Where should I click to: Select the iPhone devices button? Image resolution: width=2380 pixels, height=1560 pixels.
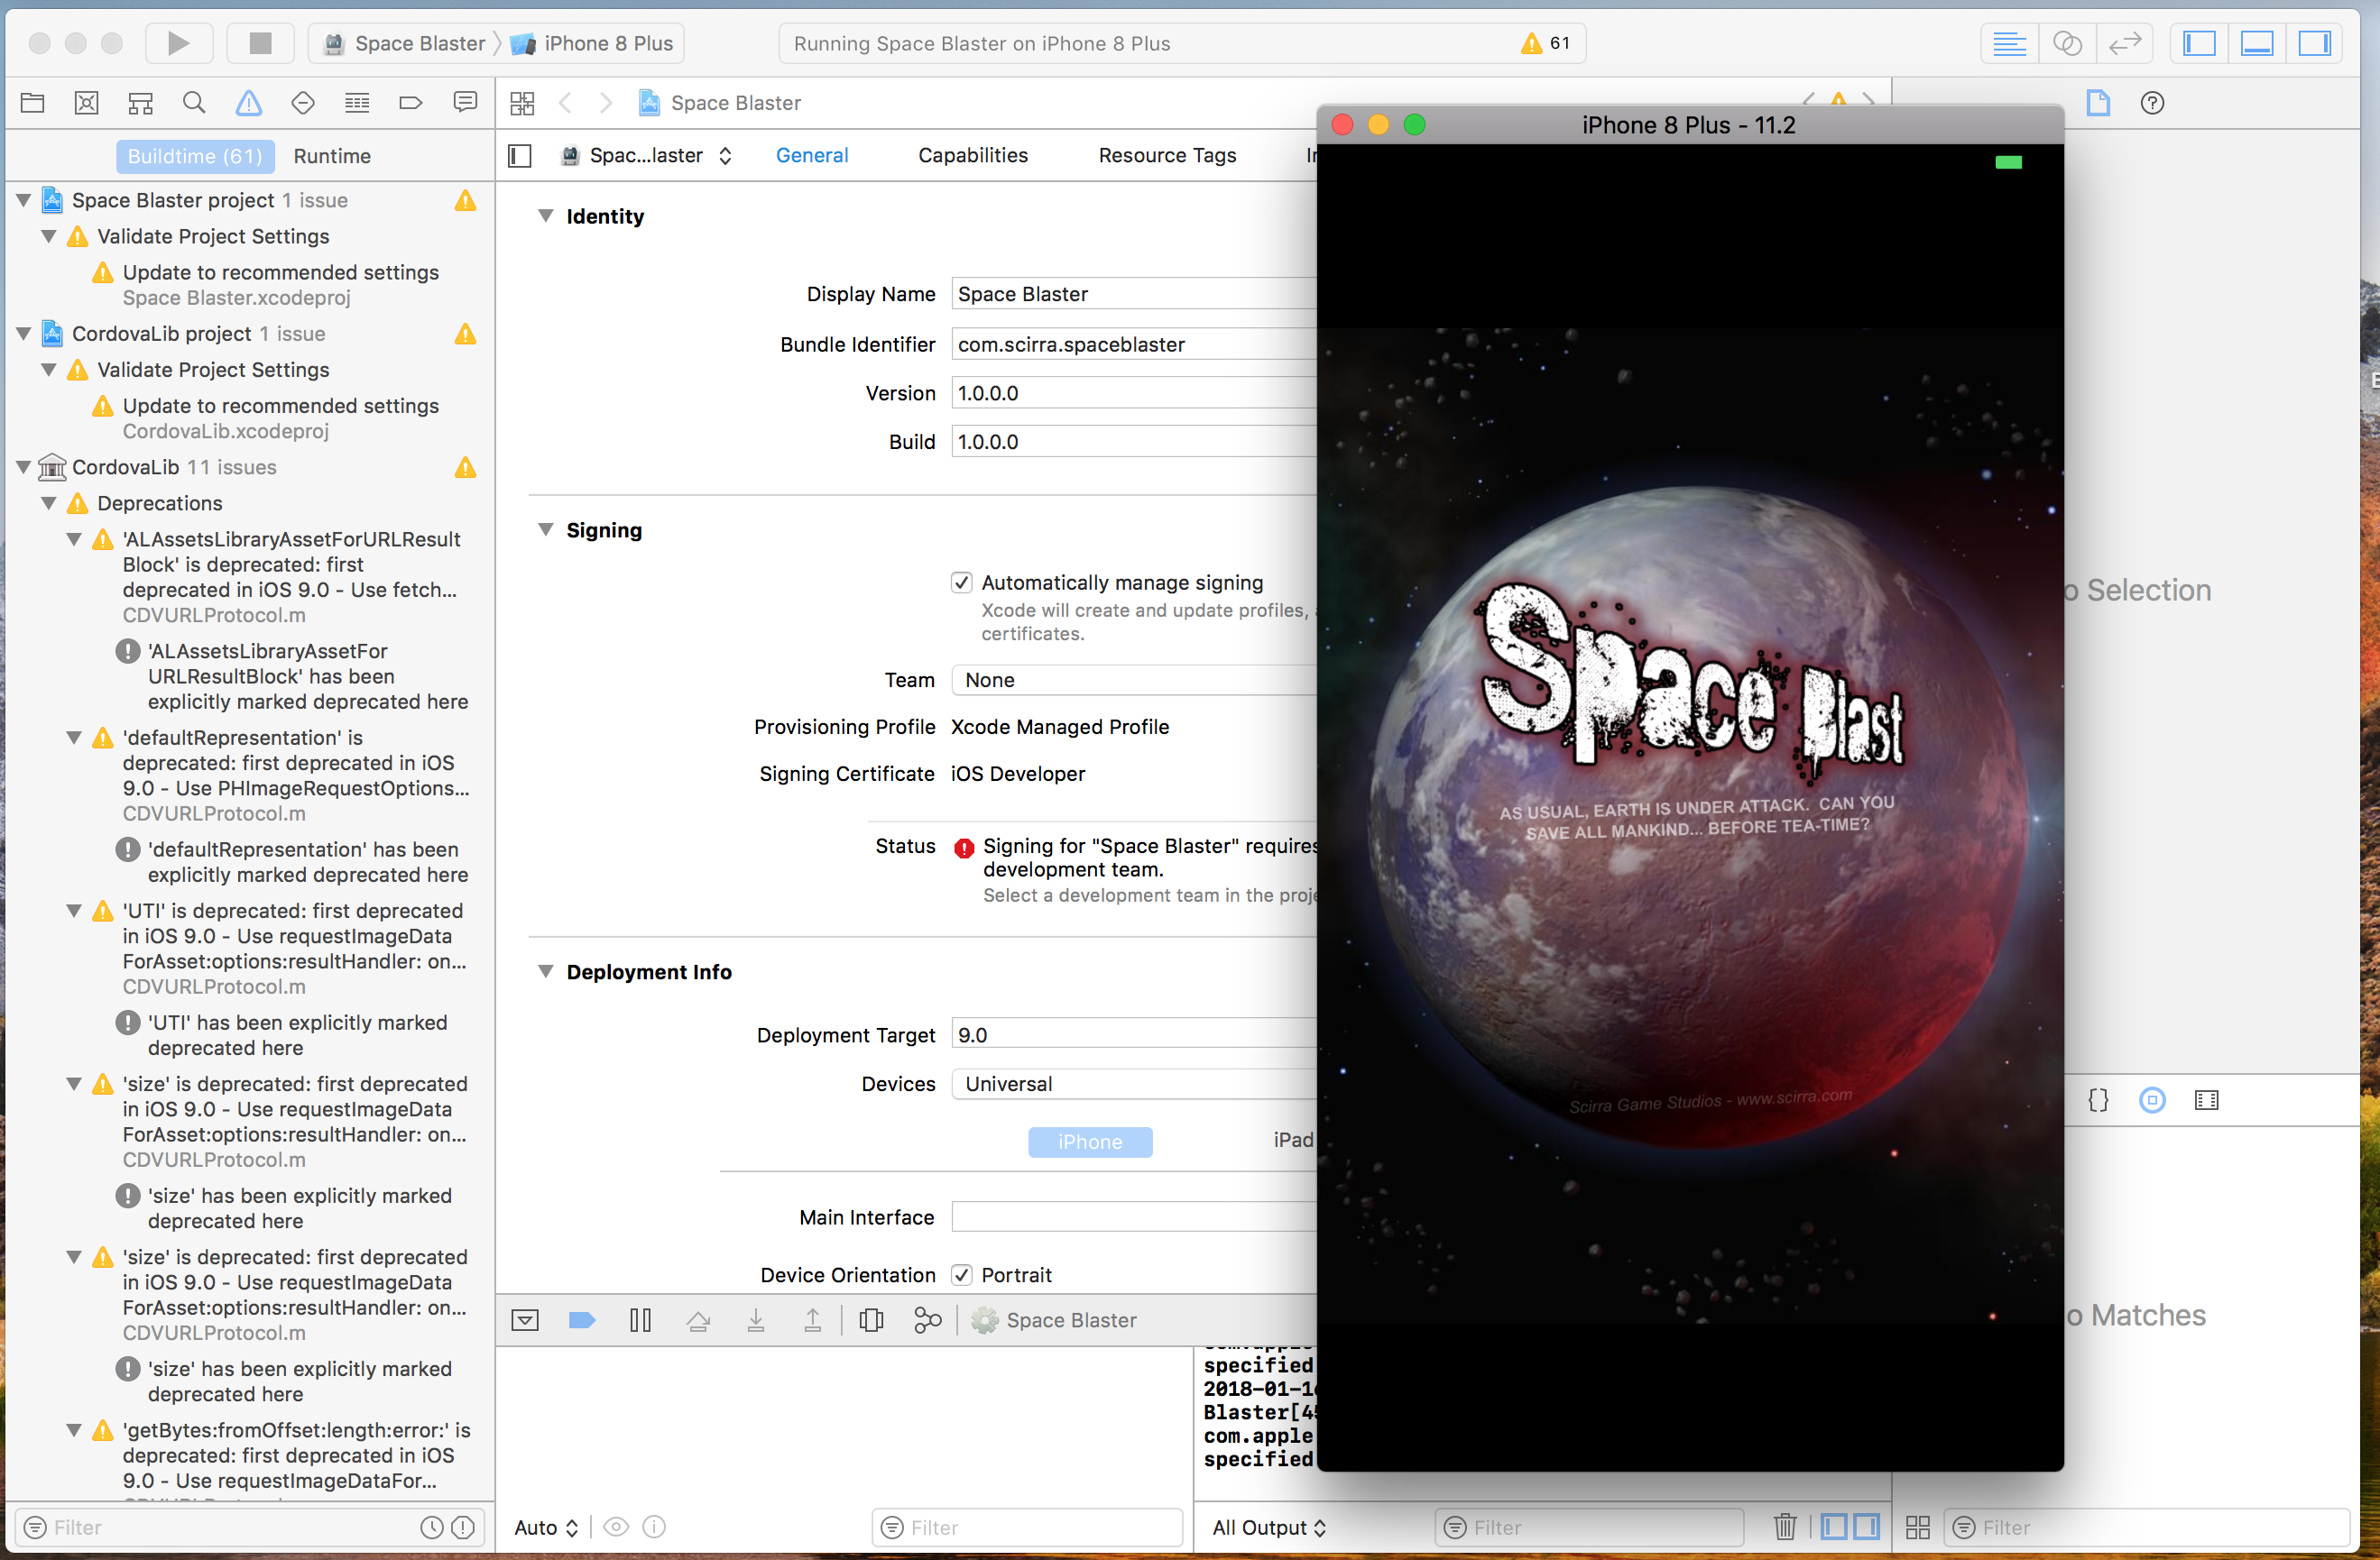(1089, 1142)
